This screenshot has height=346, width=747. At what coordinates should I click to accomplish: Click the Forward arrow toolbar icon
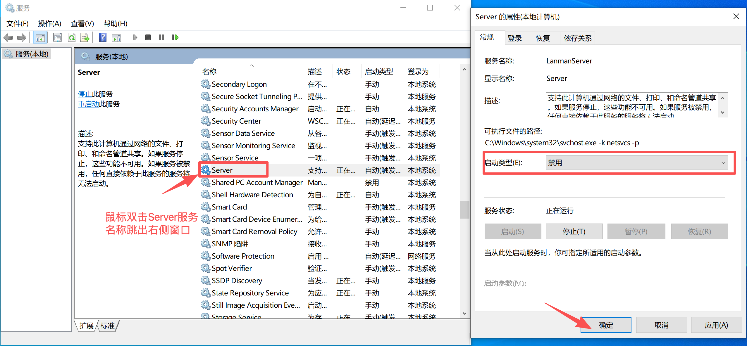coord(22,37)
